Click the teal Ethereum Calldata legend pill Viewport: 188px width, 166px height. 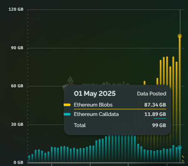[67, 114]
